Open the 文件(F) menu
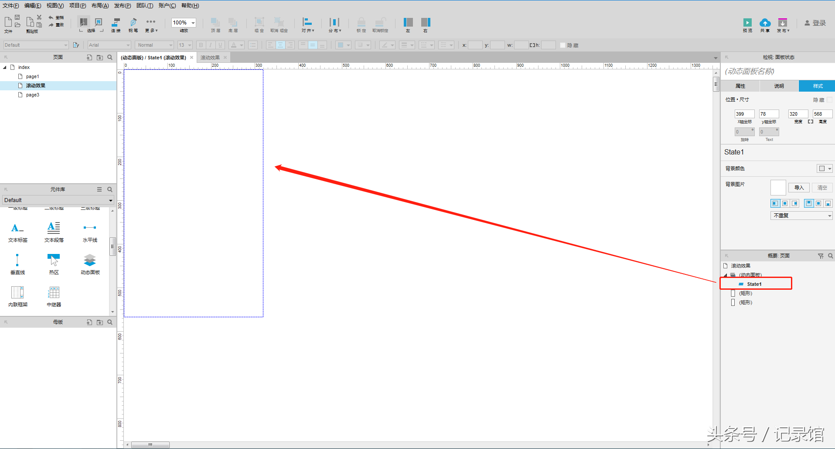The image size is (835, 449). [11, 6]
